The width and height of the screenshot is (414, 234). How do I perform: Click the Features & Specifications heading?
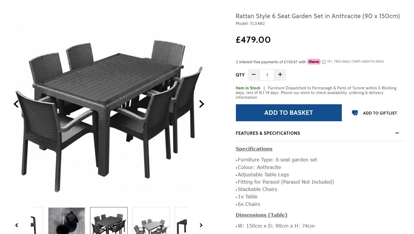268,133
